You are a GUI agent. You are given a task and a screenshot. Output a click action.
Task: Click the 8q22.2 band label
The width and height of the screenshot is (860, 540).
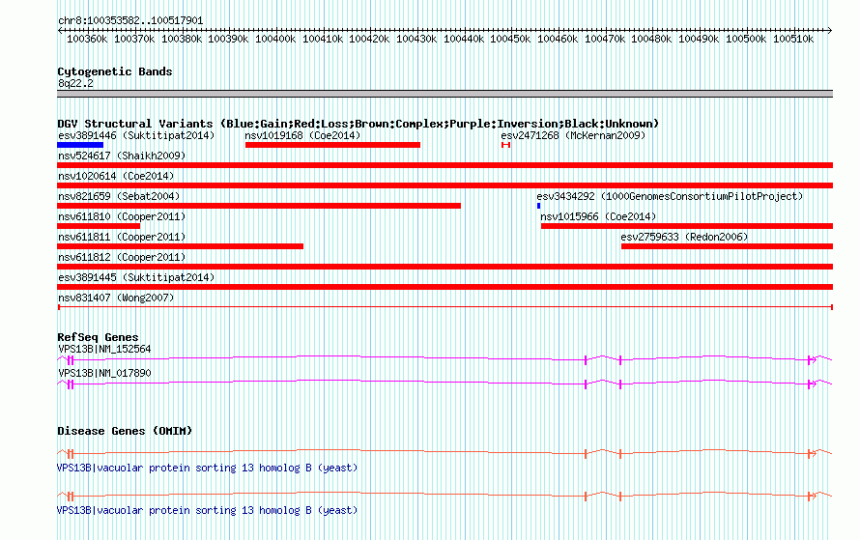click(x=75, y=84)
